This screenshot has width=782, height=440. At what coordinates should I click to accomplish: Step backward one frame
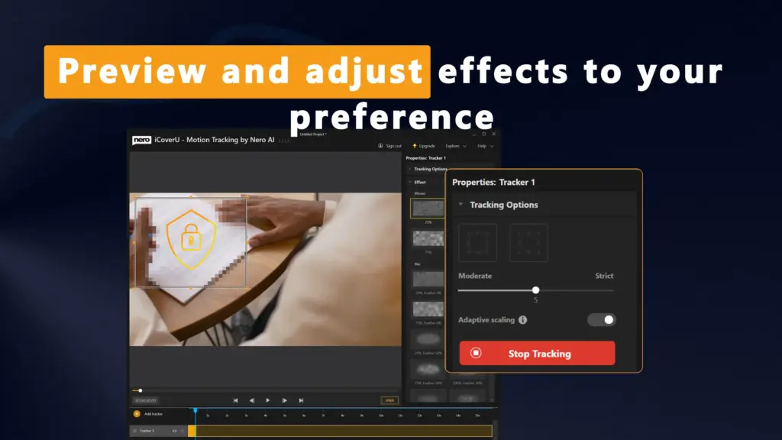click(x=252, y=400)
